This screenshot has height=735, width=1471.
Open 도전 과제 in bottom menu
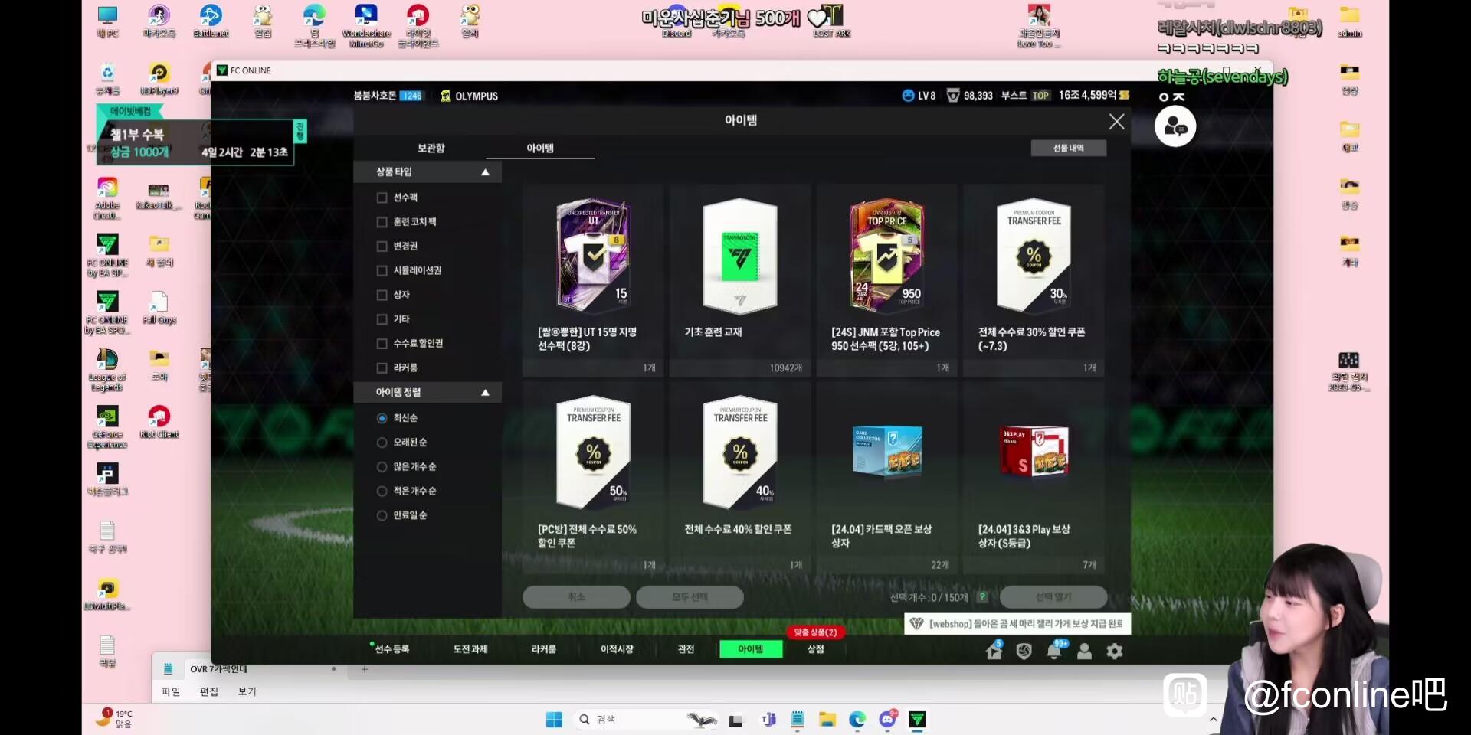click(x=470, y=649)
